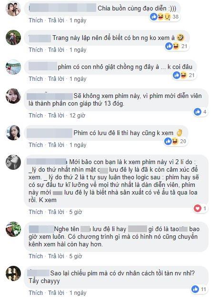This screenshot has height=302, width=219.
Task: Click the heart reaction with count 1
Action: pos(198,208)
